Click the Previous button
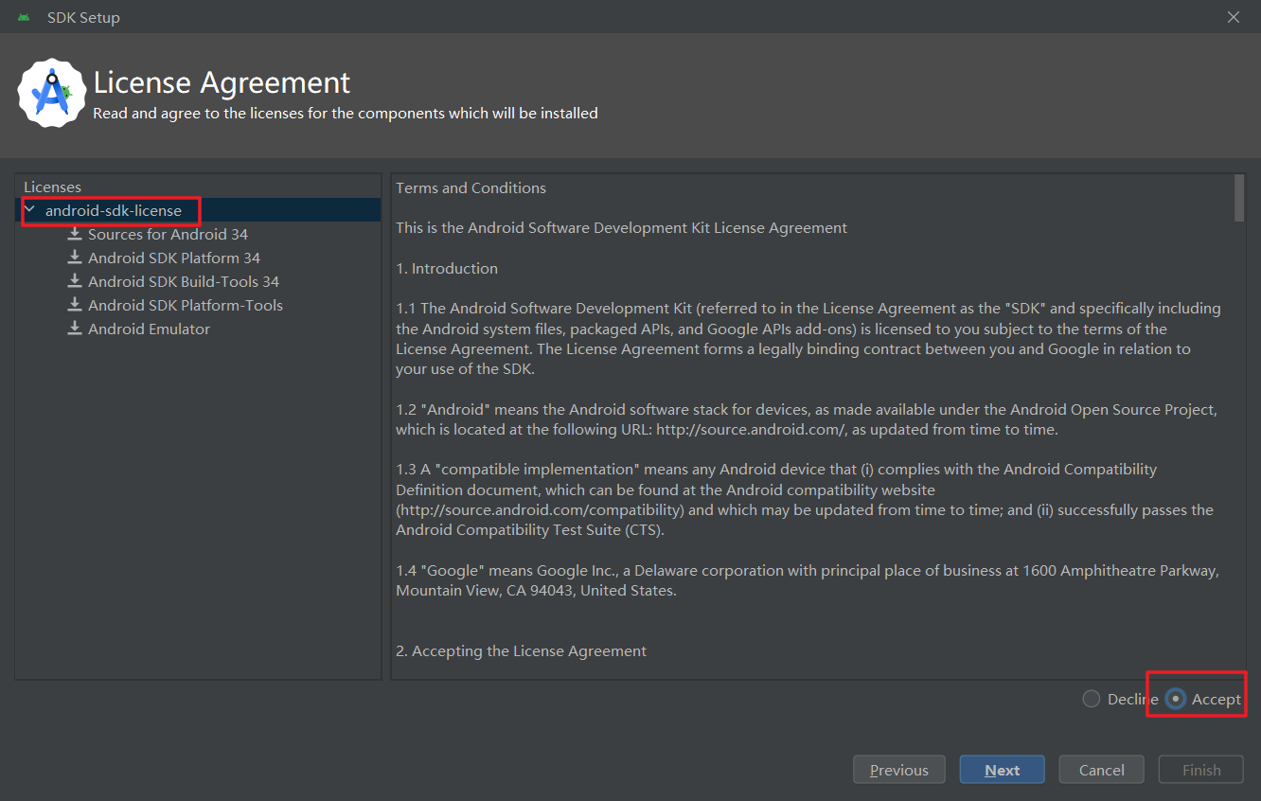 click(x=899, y=770)
